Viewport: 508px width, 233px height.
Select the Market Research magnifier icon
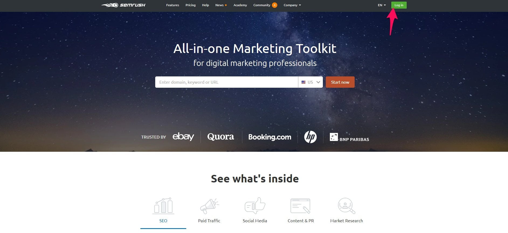coord(347,206)
